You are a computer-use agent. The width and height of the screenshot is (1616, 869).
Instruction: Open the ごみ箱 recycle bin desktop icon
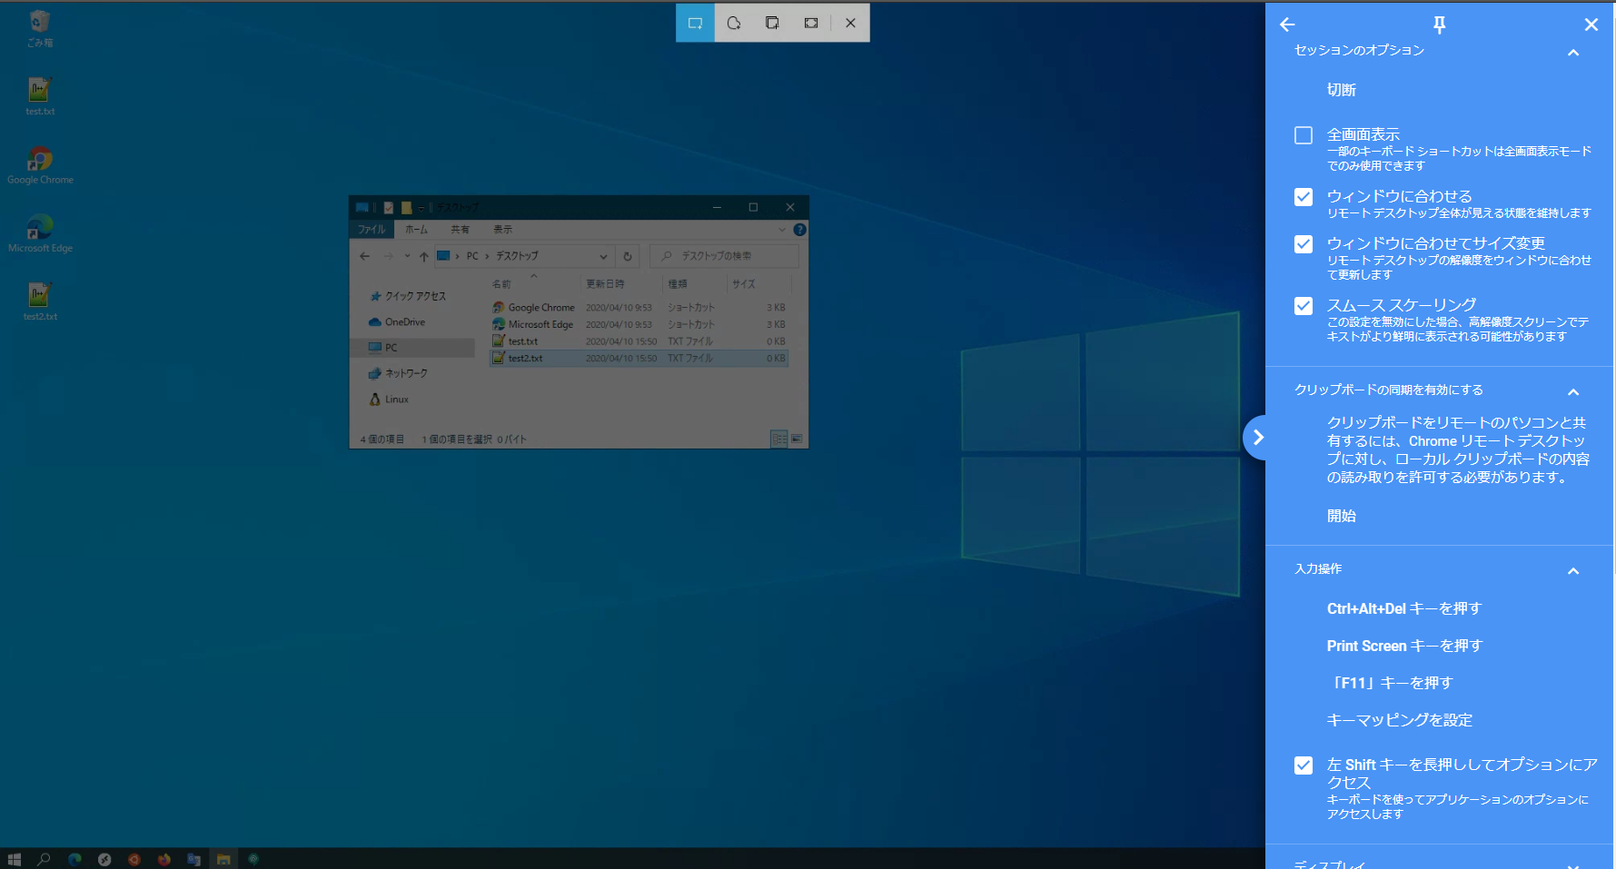[x=40, y=27]
